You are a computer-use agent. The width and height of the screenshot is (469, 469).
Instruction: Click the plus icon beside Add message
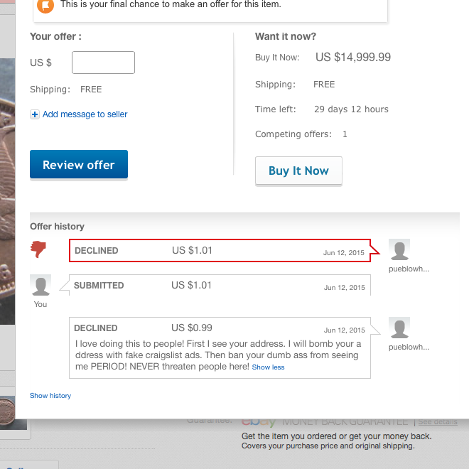(x=35, y=114)
